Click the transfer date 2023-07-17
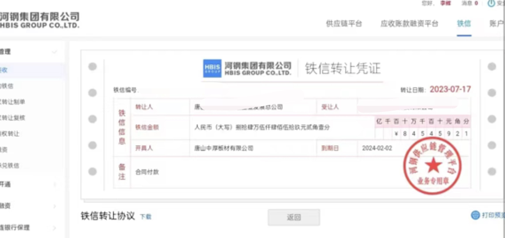The height and width of the screenshot is (238, 505). point(450,90)
